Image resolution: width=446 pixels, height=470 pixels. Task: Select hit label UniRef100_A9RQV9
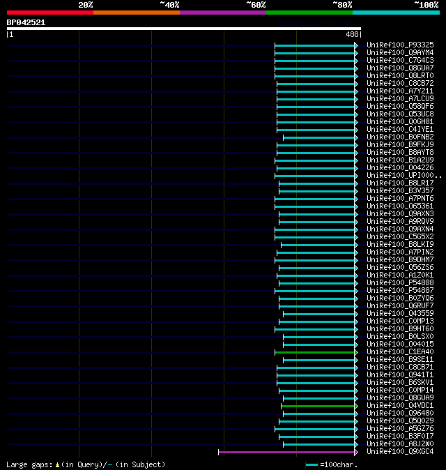400,222
